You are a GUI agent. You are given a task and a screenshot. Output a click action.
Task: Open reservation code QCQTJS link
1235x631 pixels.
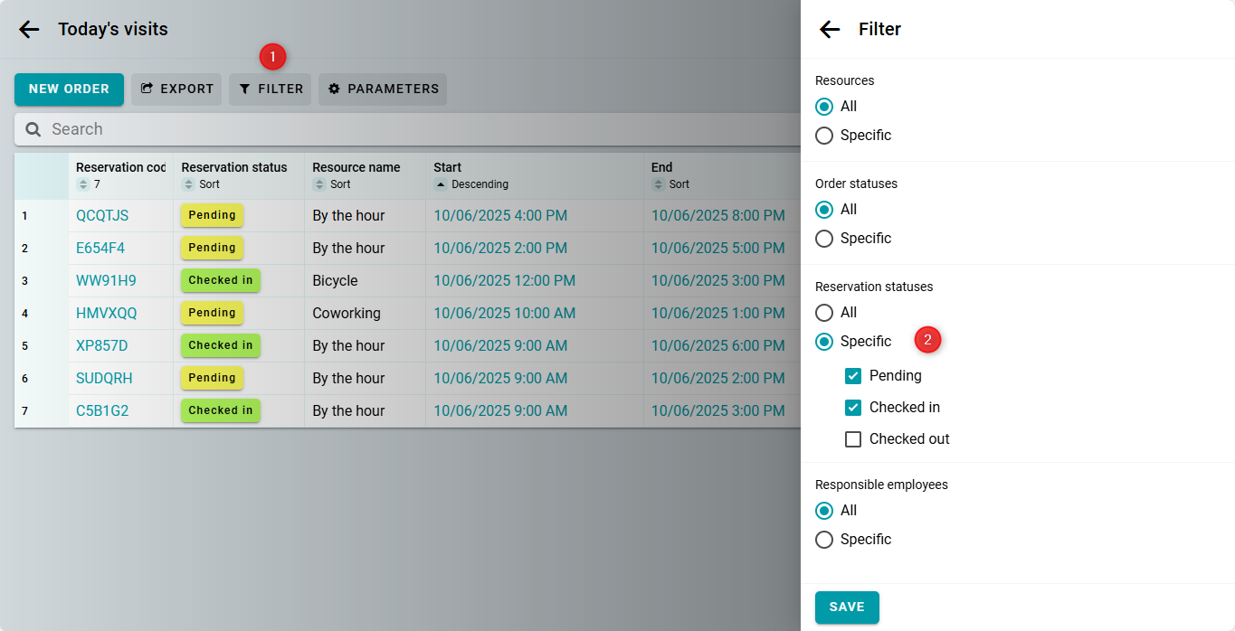coord(102,215)
